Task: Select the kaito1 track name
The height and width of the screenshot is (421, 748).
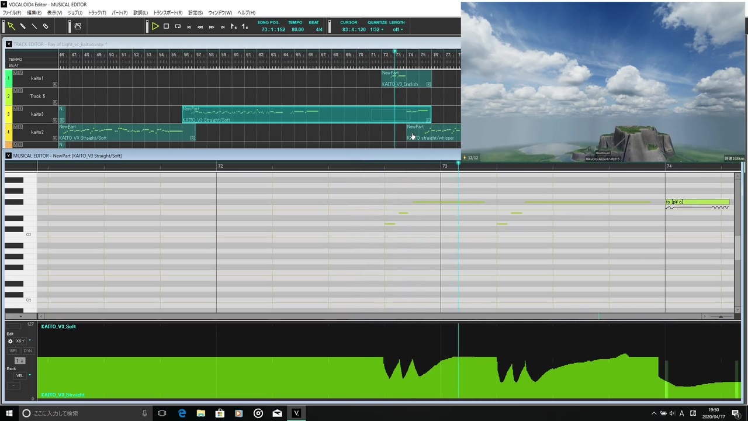Action: (37, 78)
